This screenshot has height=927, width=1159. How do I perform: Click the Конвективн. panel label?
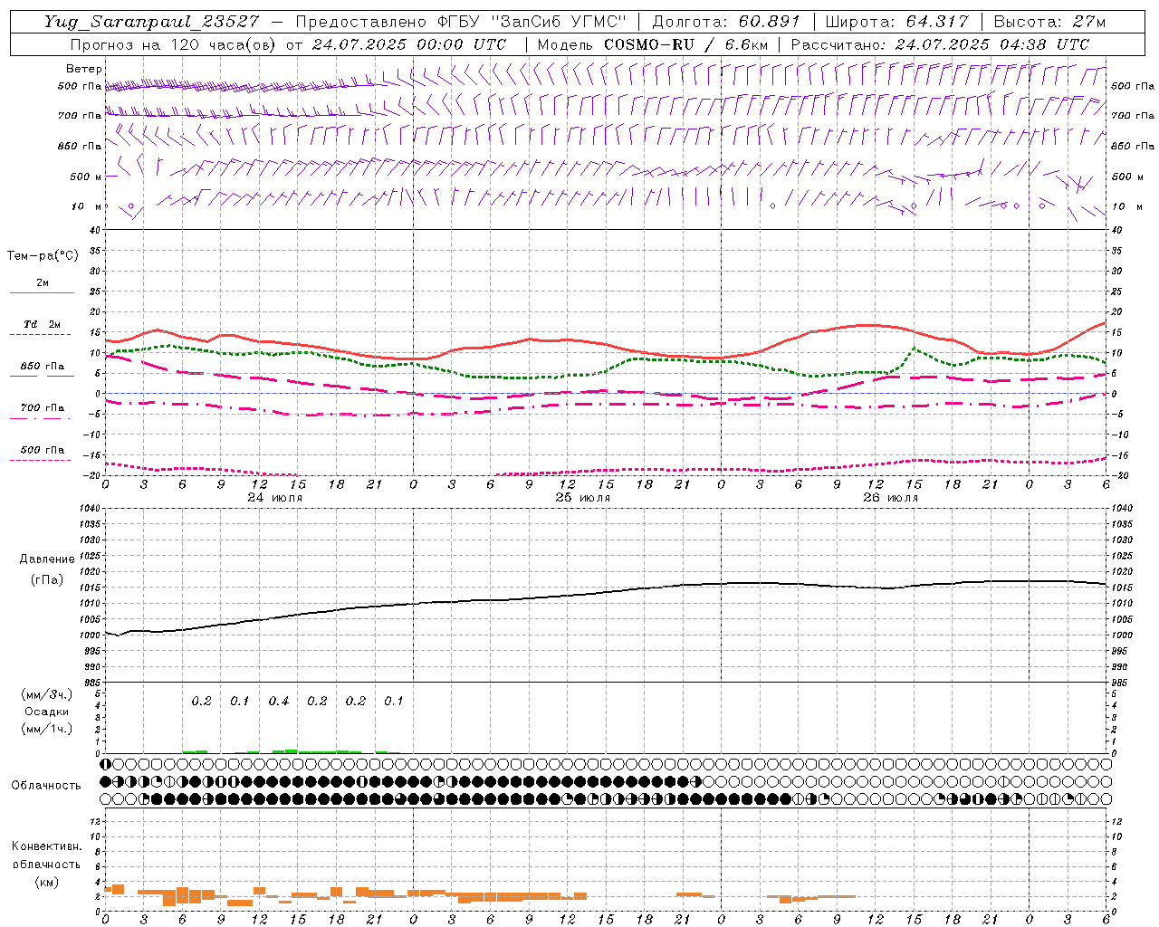pos(47,846)
